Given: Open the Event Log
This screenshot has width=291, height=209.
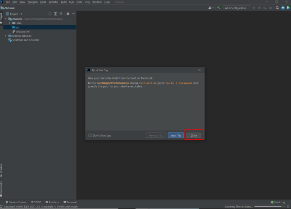Looking at the screenshot, I should [x=277, y=202].
